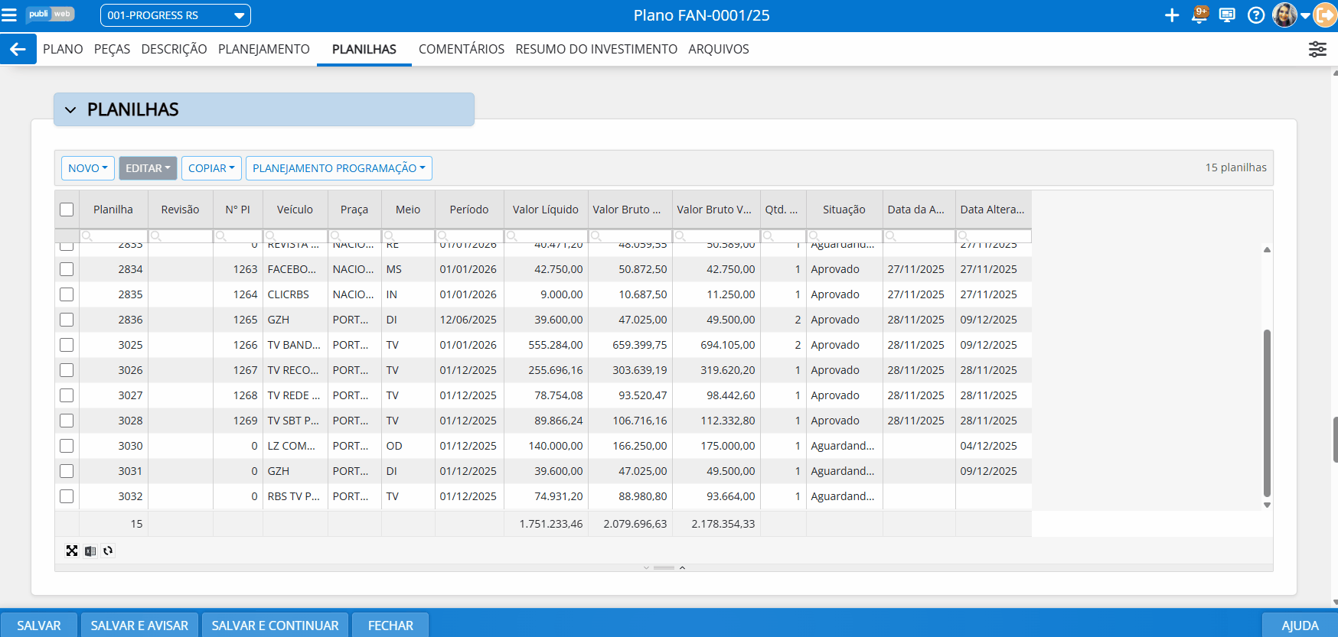Expand the NOVO dropdown button
This screenshot has width=1338, height=637.
[x=88, y=168]
